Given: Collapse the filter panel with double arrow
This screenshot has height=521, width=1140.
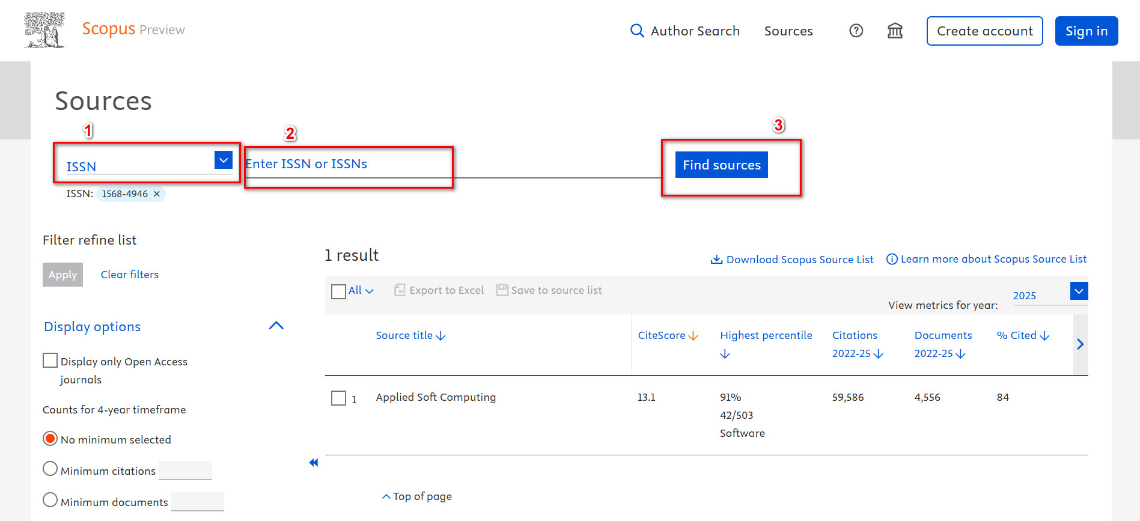Looking at the screenshot, I should 314,462.
